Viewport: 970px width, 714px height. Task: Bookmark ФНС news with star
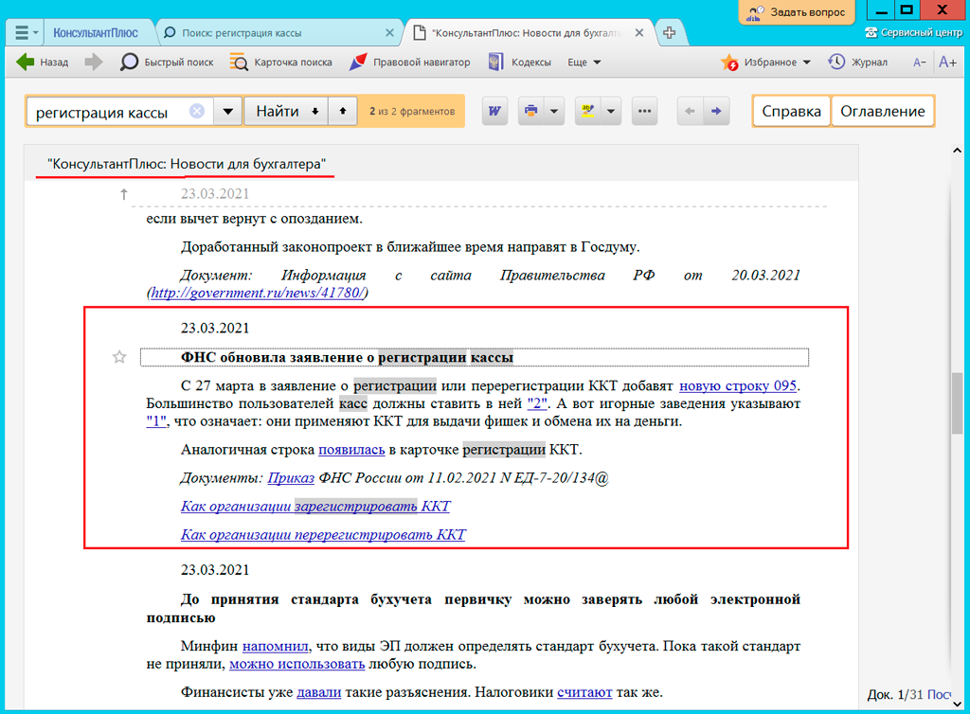pos(119,357)
